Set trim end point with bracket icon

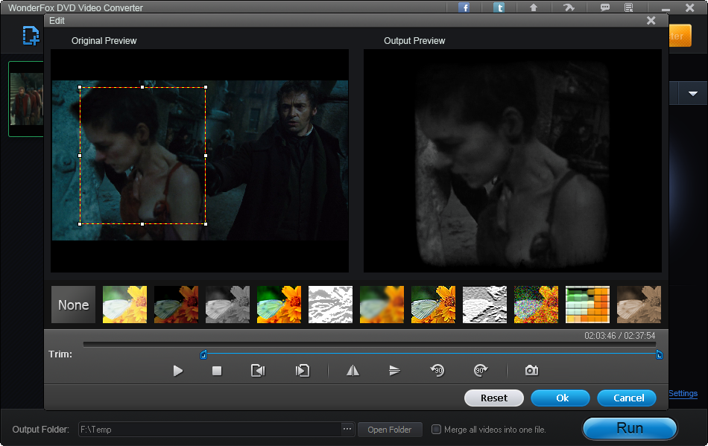[x=303, y=371]
